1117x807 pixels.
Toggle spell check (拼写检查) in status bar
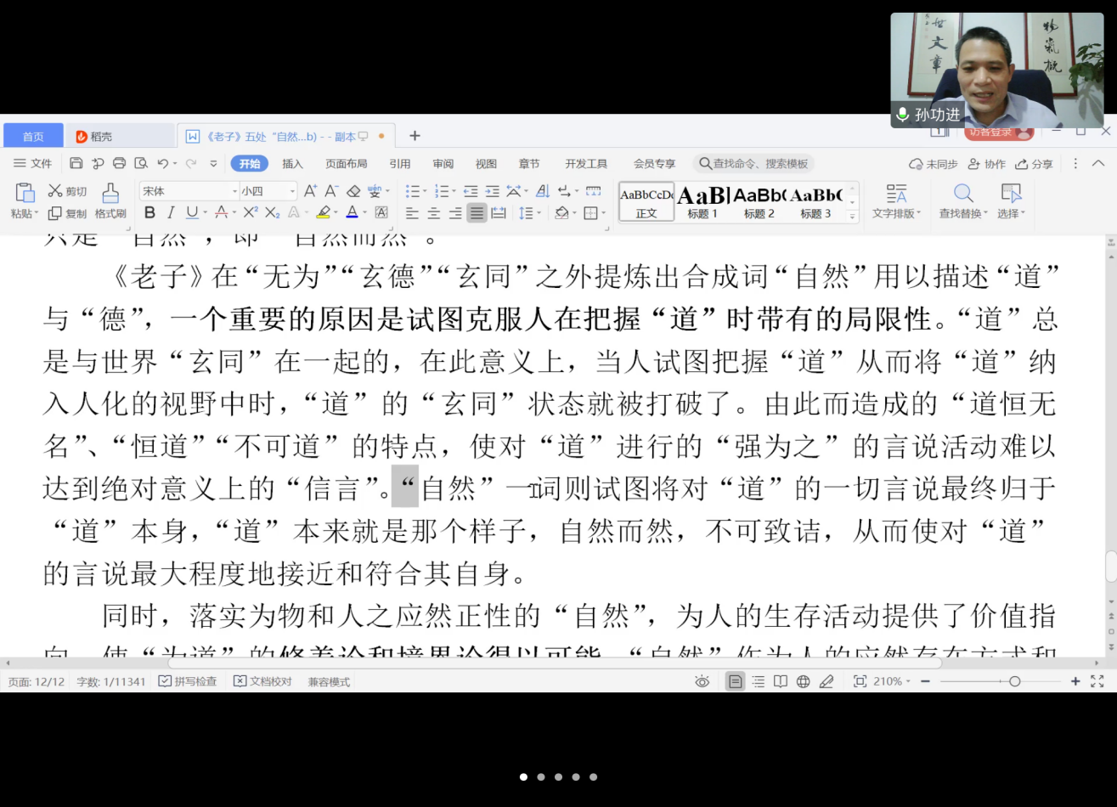pos(188,681)
